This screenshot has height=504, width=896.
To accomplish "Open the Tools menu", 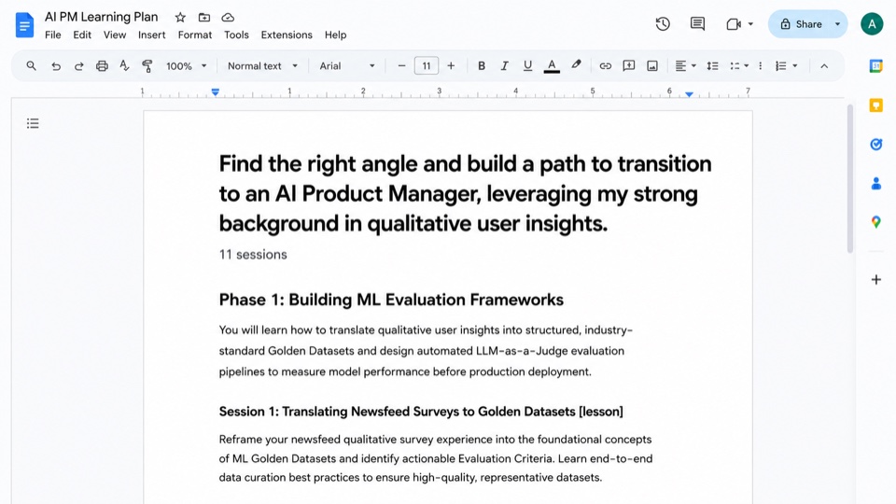I will [x=236, y=35].
